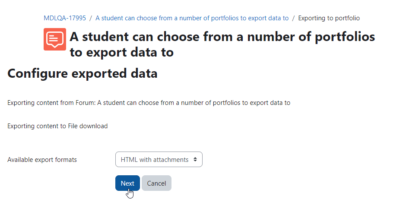Click the Cancel button
Viewport: 419px width, 215px height.
click(x=156, y=183)
